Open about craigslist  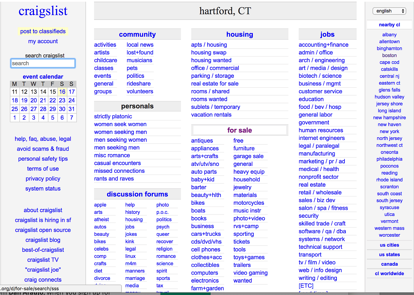tap(43, 210)
